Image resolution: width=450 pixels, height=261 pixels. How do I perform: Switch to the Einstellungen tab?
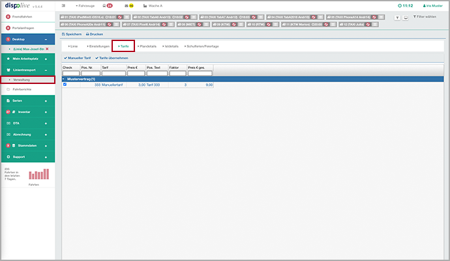point(98,46)
